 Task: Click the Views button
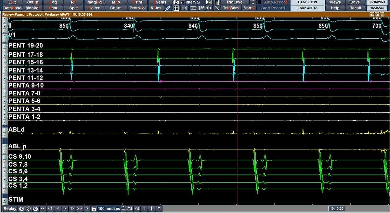click(x=335, y=2)
